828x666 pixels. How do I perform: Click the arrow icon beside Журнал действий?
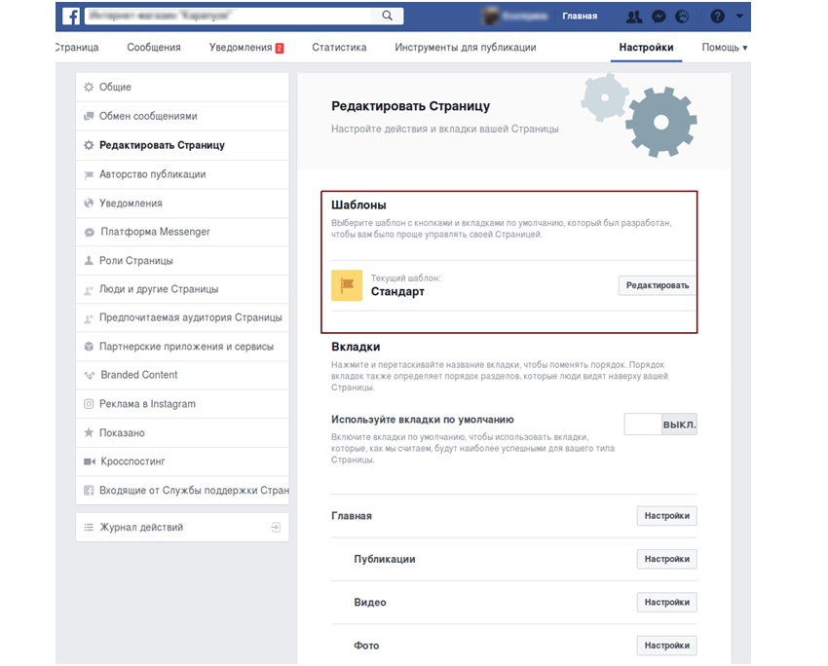[x=276, y=527]
